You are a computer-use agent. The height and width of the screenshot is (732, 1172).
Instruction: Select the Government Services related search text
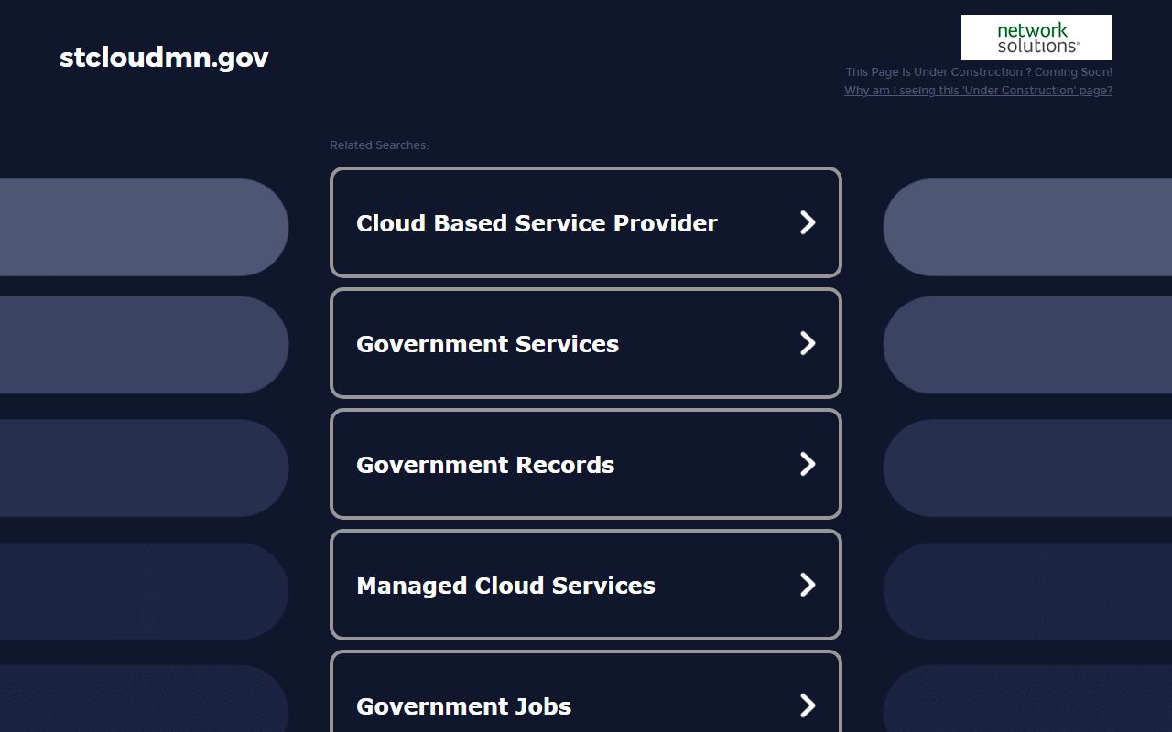[x=487, y=344]
